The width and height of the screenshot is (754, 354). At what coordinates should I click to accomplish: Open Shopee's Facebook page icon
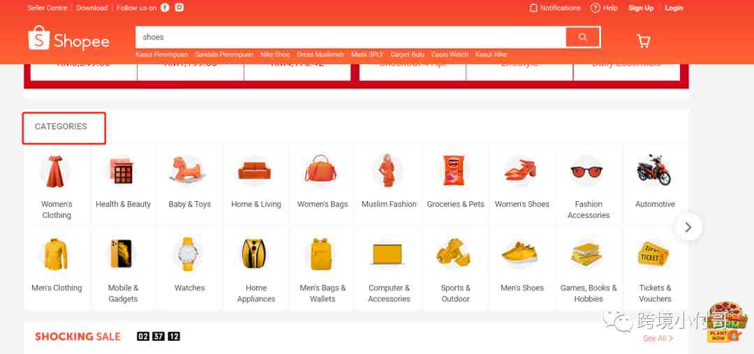pyautogui.click(x=165, y=8)
